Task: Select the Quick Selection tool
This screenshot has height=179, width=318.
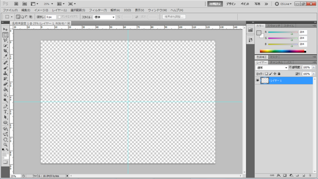Action: pos(5,45)
